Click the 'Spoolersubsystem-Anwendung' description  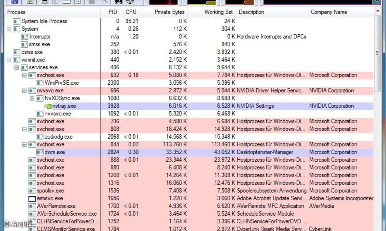pyautogui.click(x=272, y=191)
